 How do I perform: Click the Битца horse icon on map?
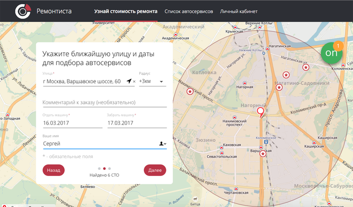point(195,199)
